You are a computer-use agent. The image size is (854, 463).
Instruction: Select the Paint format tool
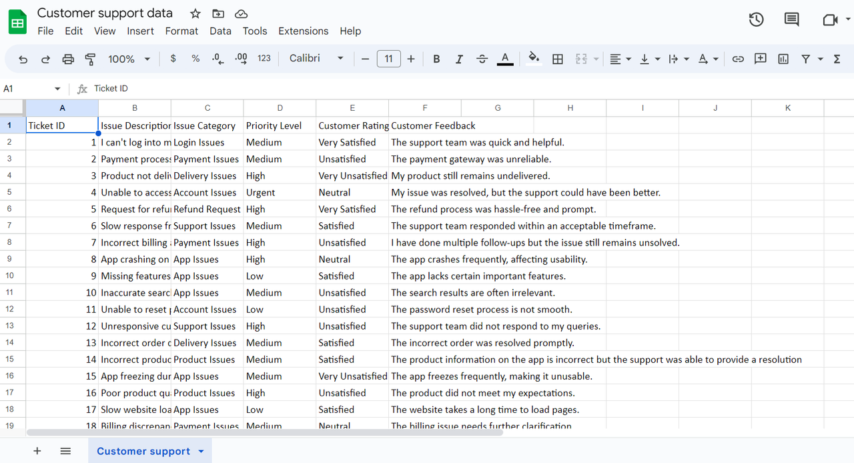[x=90, y=59]
